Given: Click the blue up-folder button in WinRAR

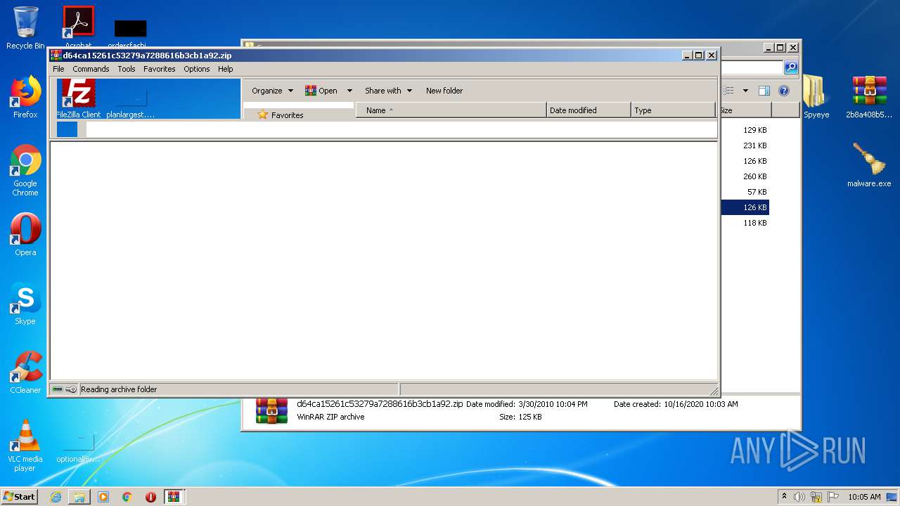Looking at the screenshot, I should (67, 129).
